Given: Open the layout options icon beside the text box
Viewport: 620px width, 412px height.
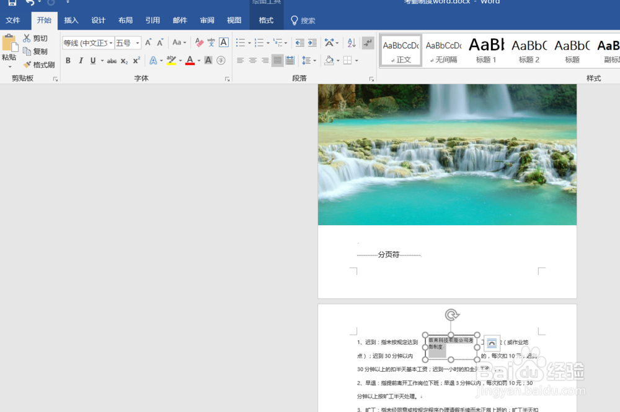Looking at the screenshot, I should point(492,343).
